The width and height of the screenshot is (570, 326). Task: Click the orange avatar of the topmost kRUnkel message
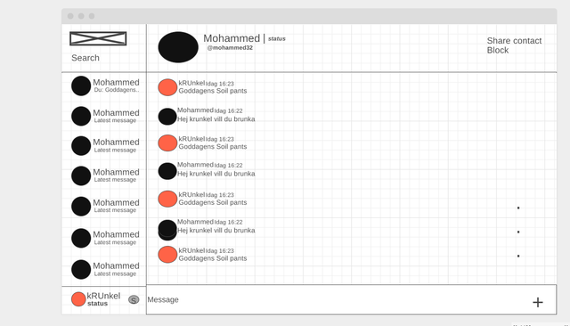coord(167,87)
